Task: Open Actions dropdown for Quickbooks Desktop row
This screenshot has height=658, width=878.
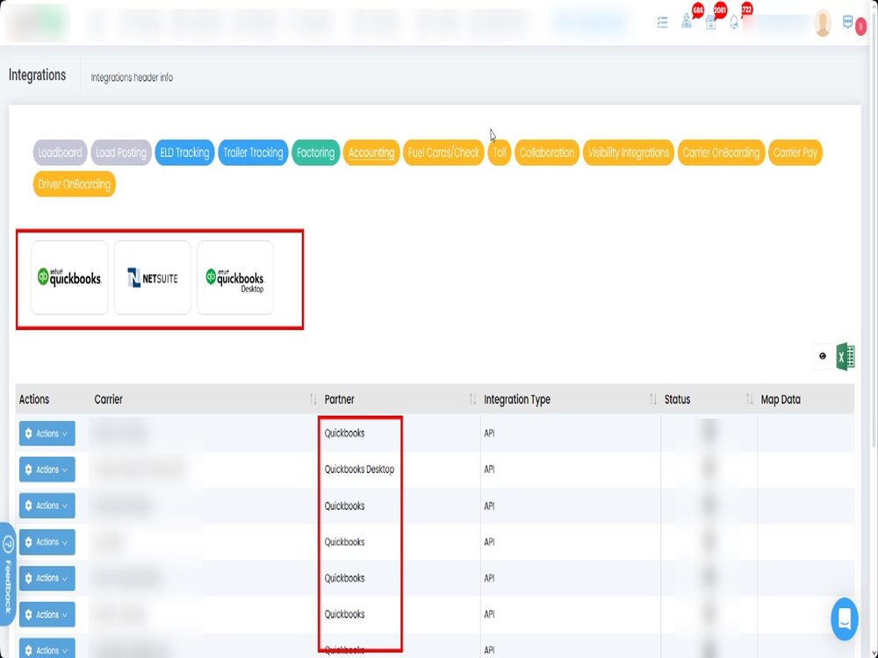Action: 47,469
